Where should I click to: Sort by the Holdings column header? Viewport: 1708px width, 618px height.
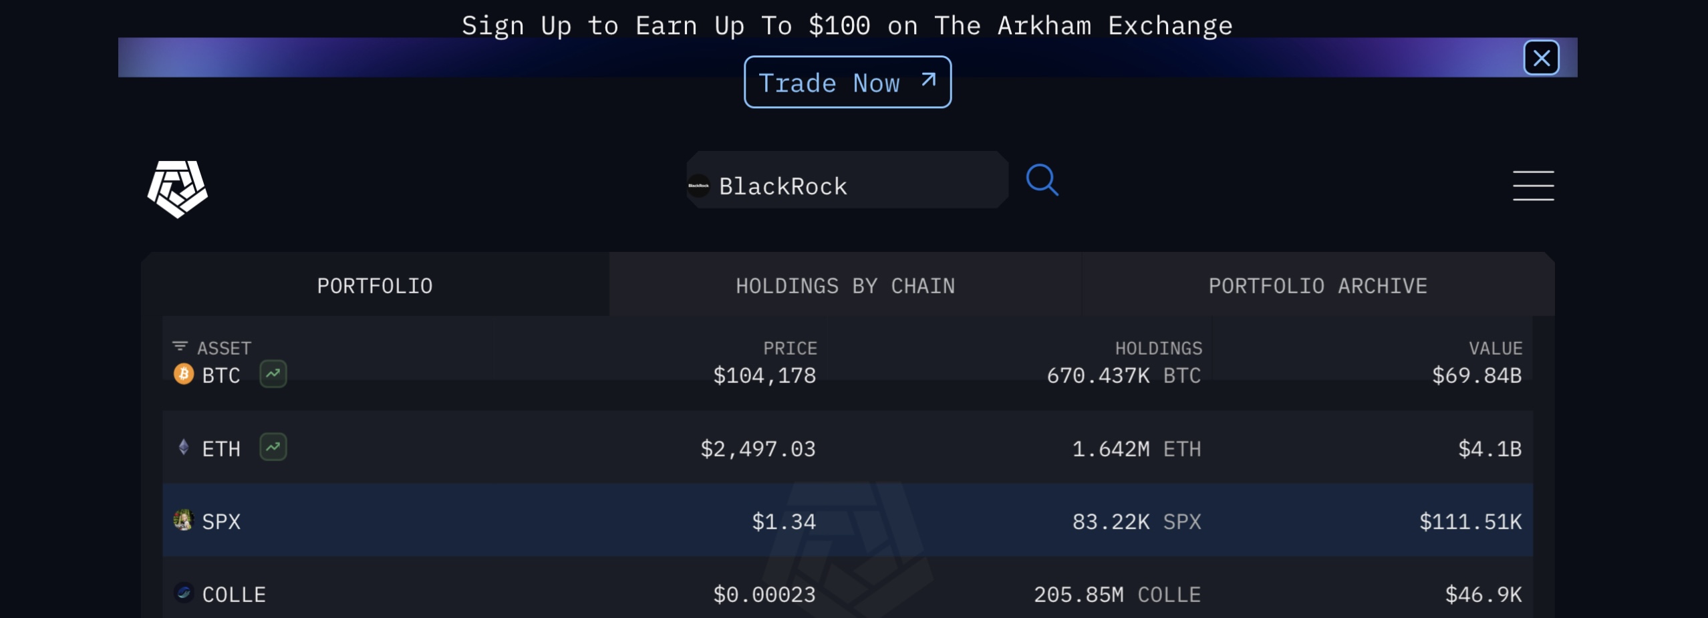tap(1158, 348)
